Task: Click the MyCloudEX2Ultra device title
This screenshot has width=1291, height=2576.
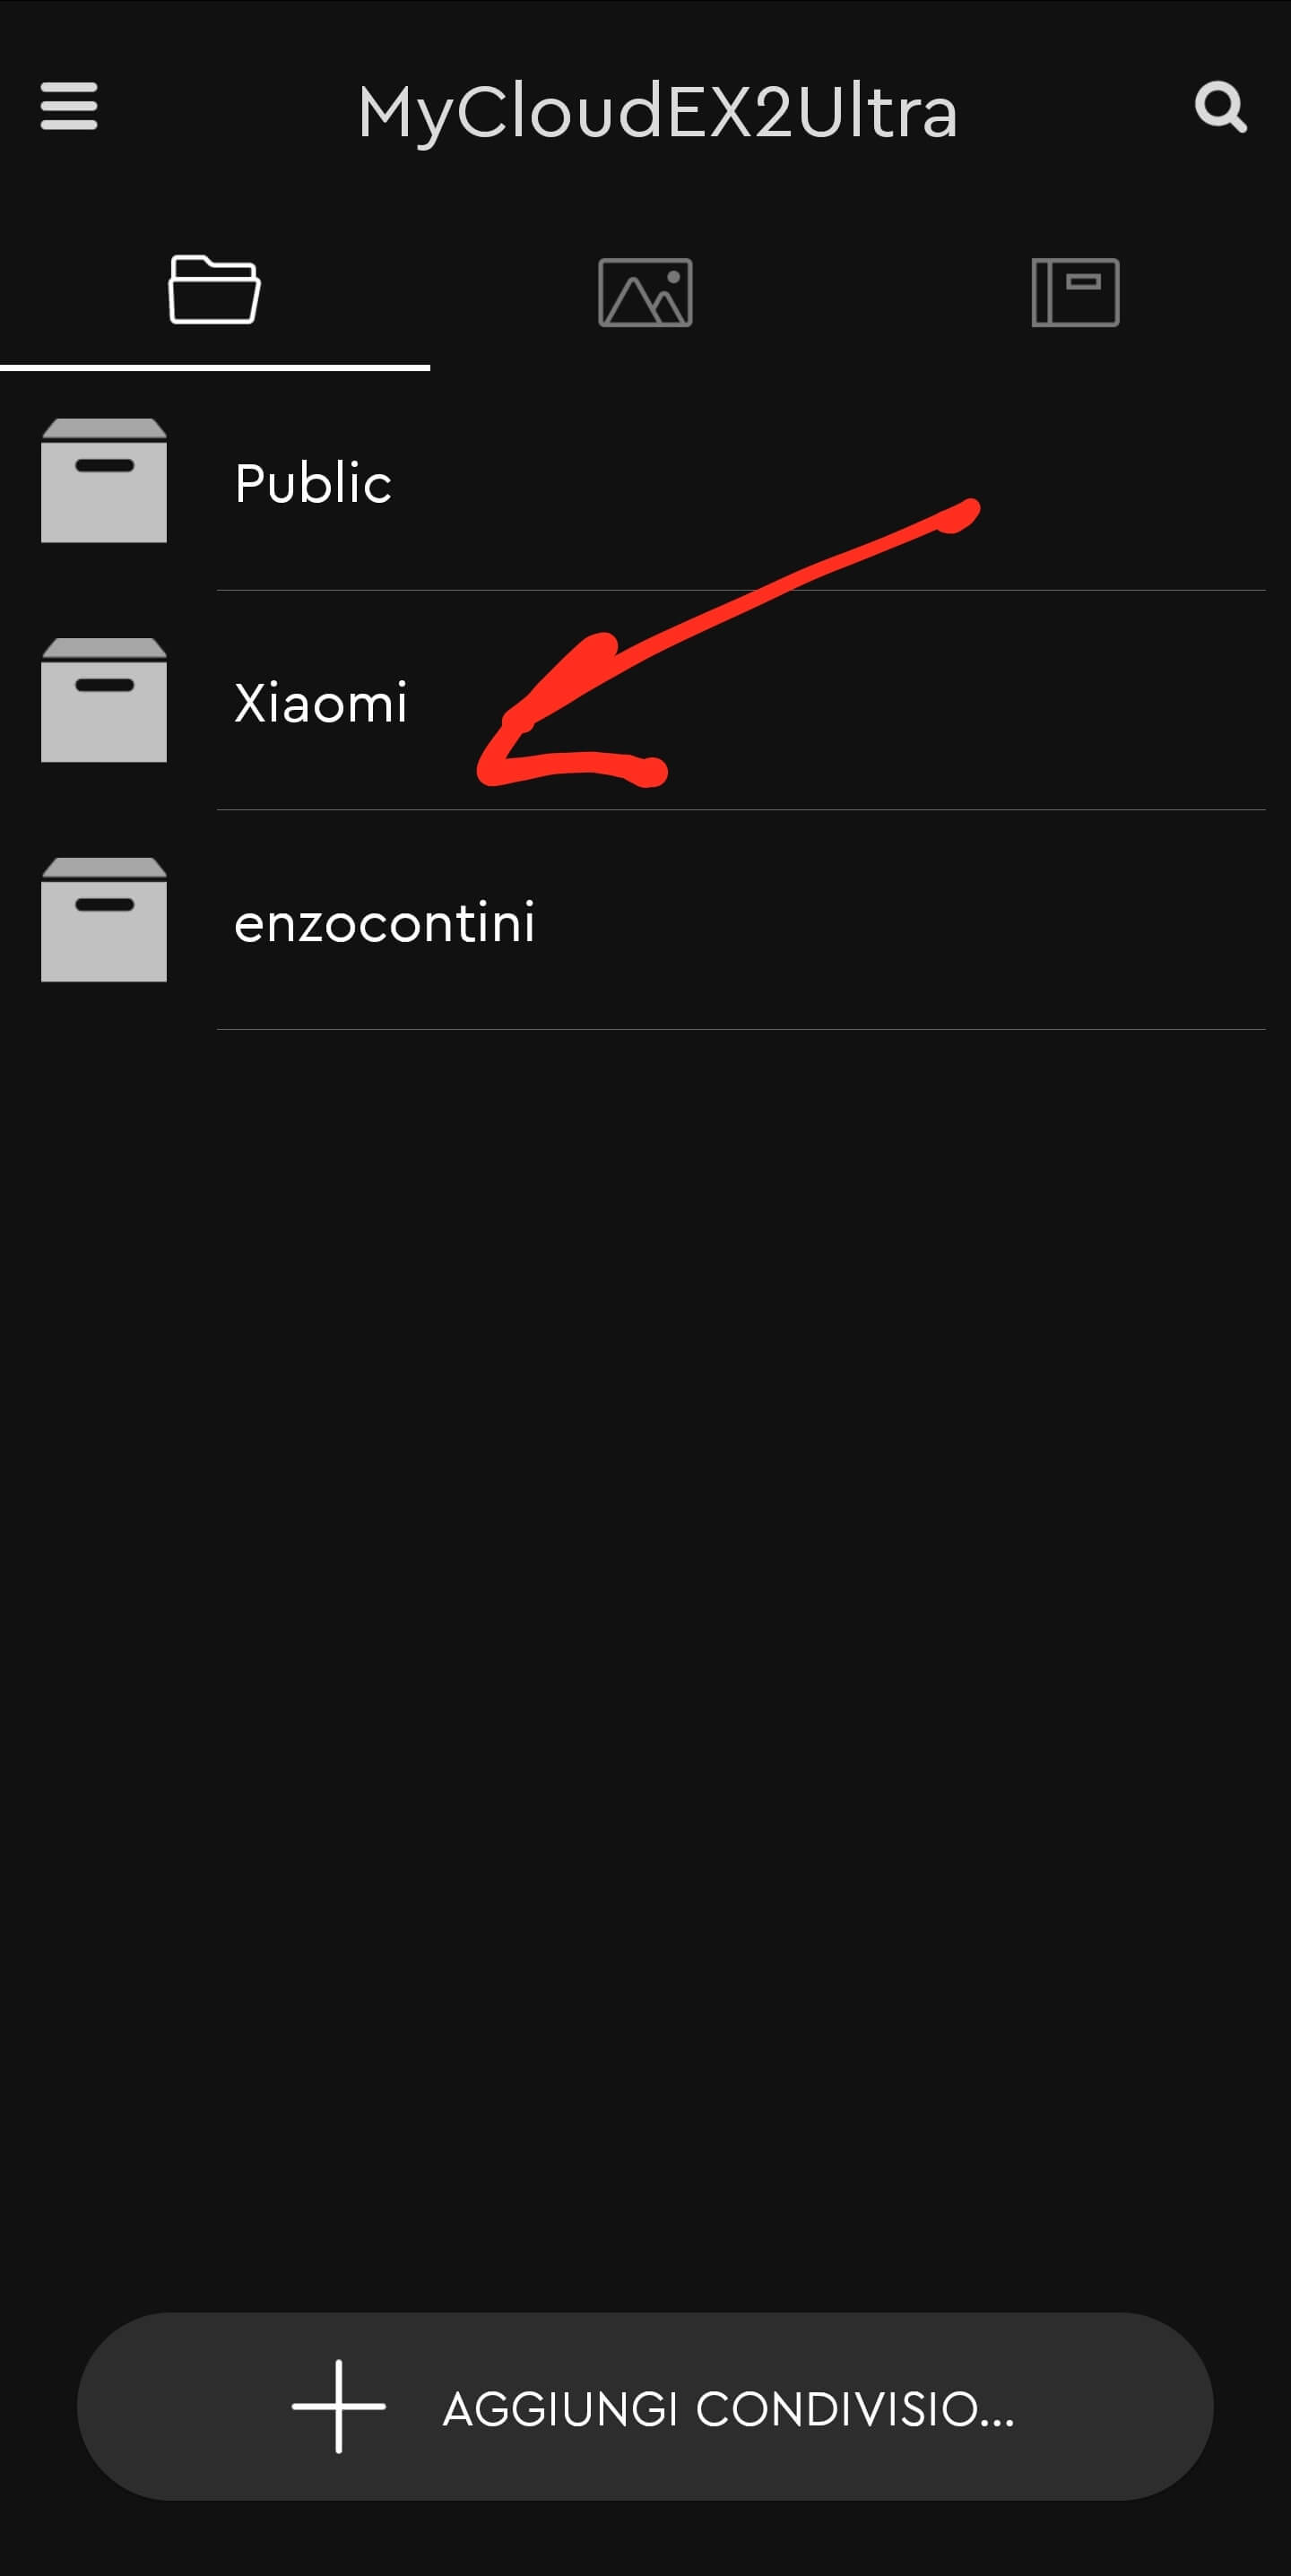Action: click(658, 112)
